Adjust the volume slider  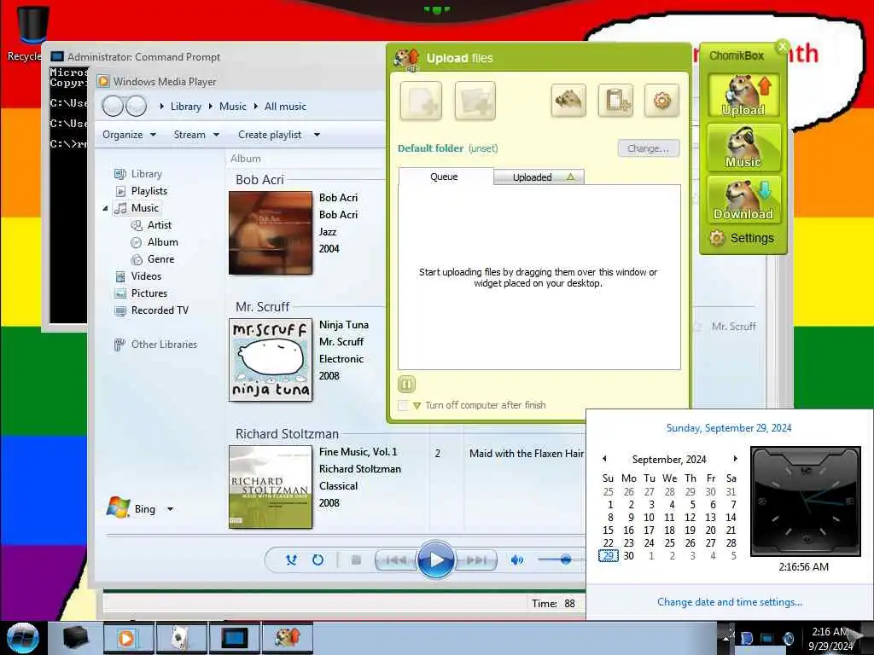(565, 559)
